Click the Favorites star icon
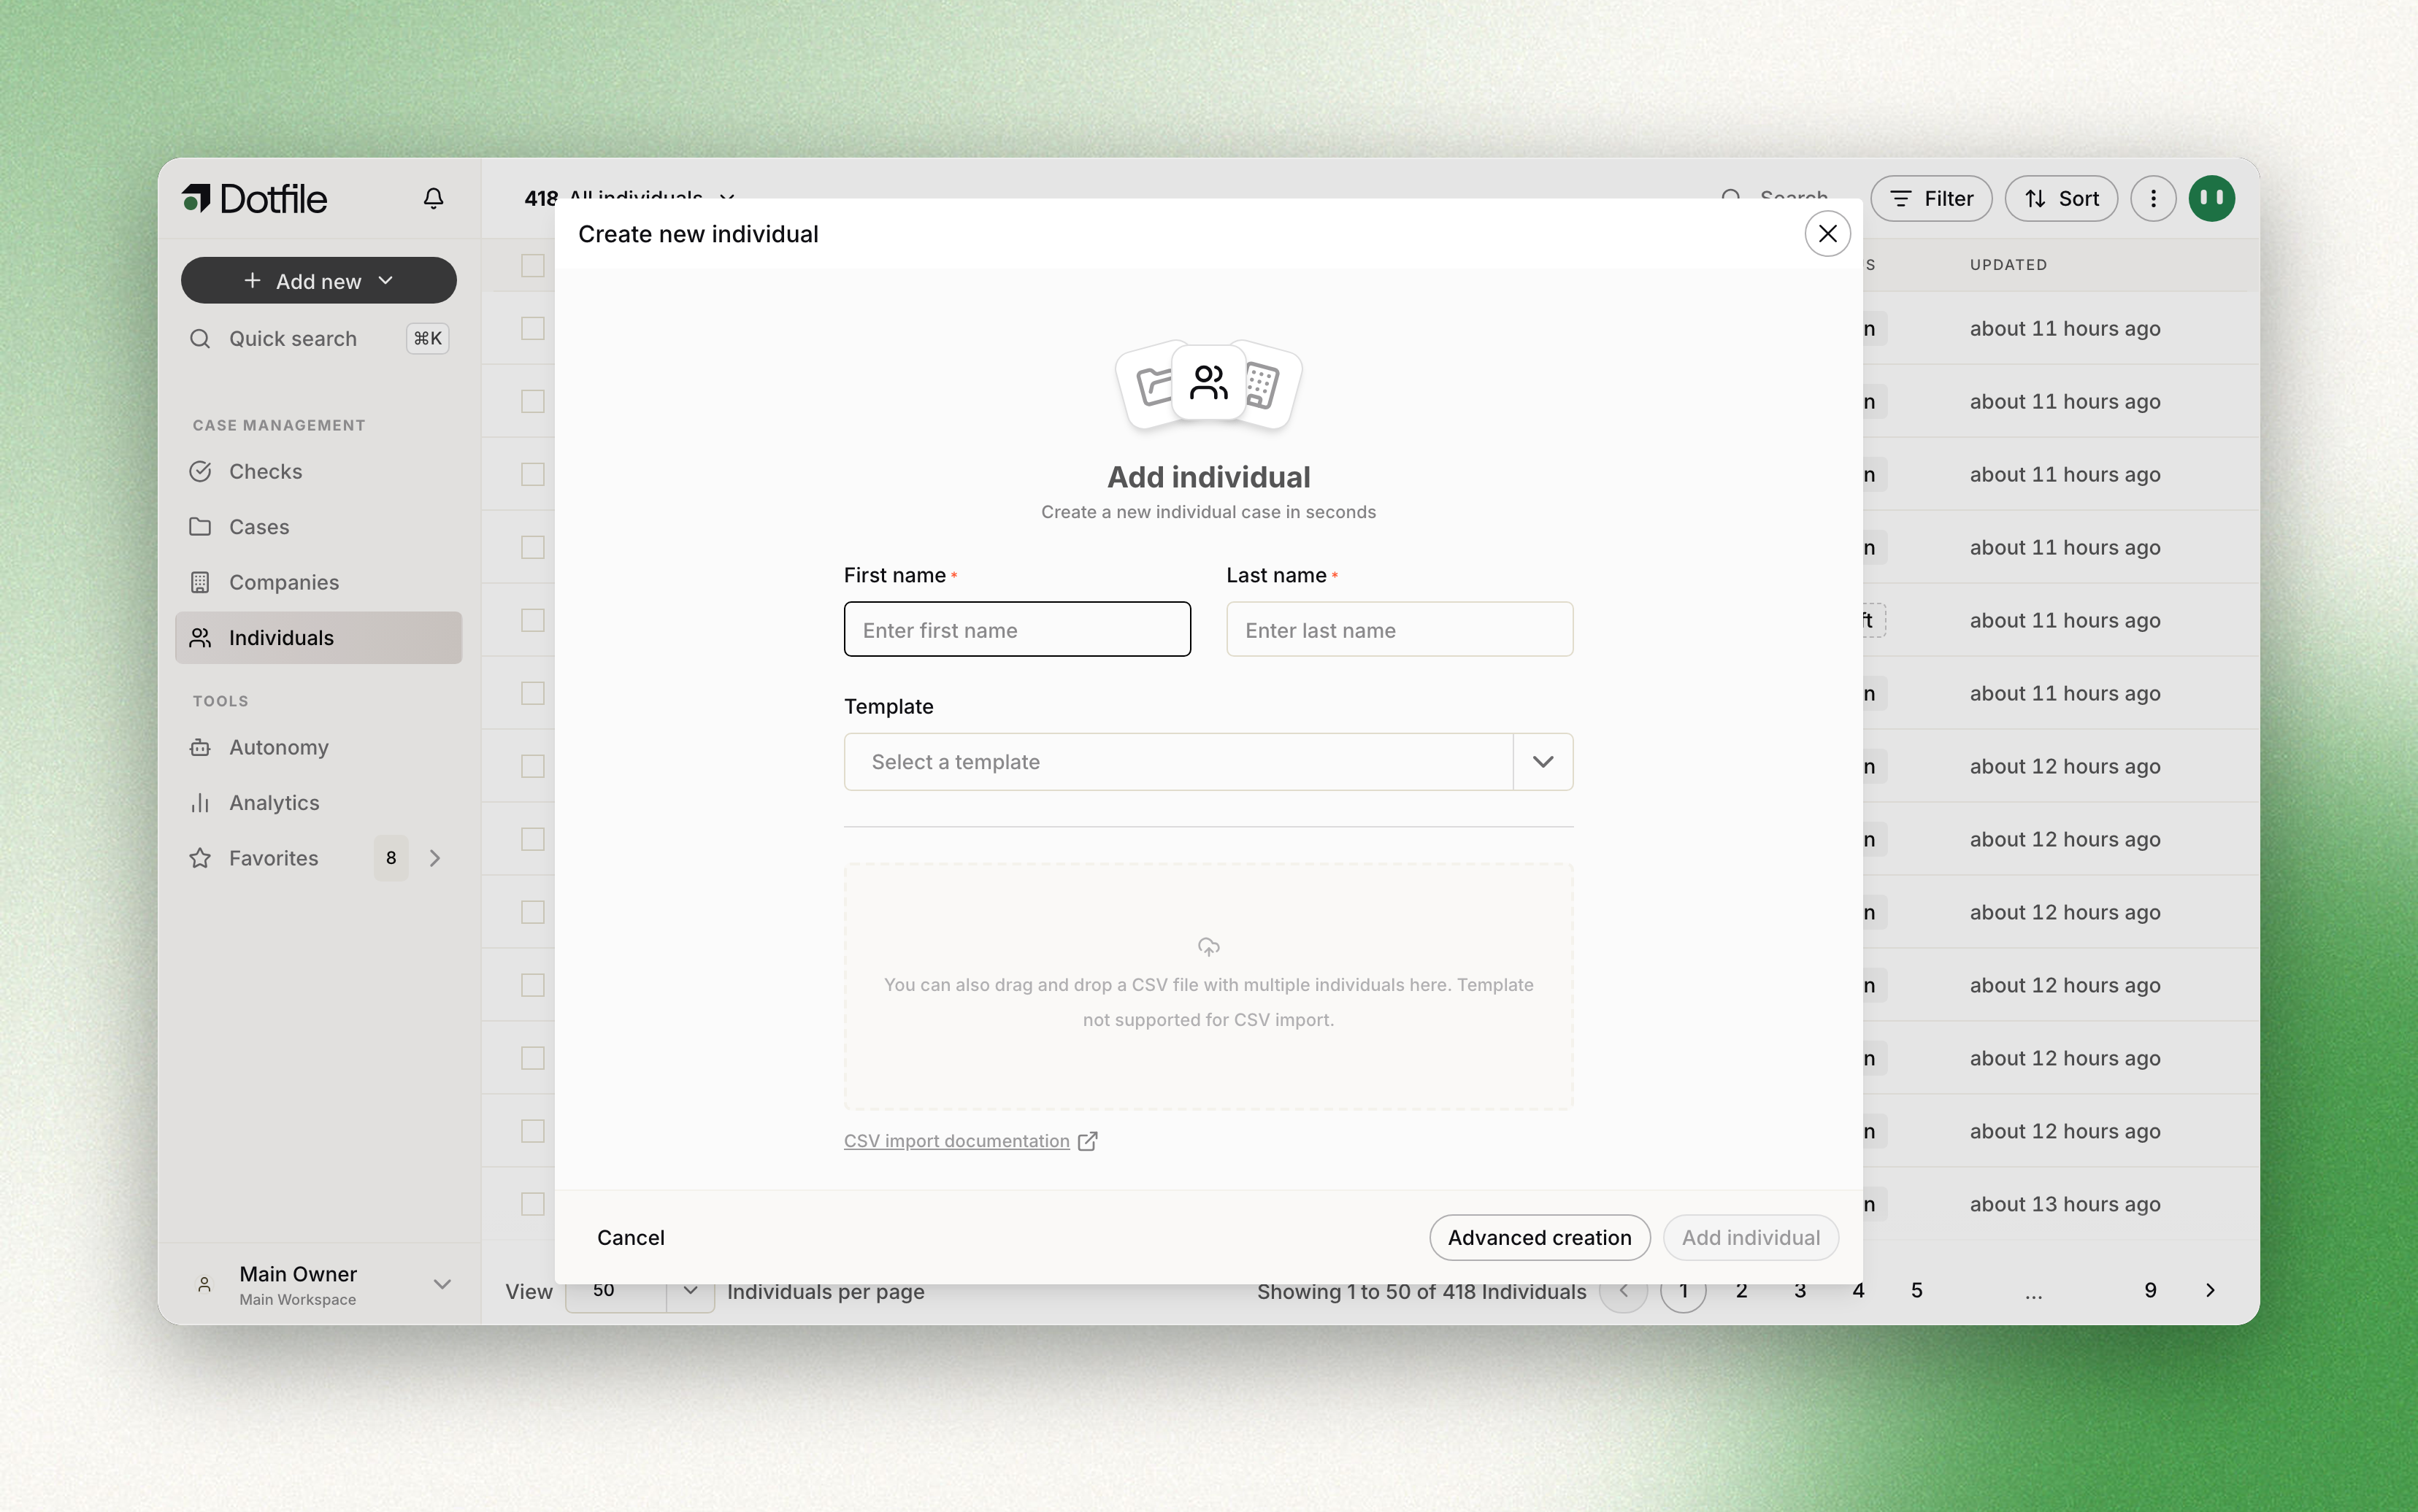Image resolution: width=2418 pixels, height=1512 pixels. tap(200, 858)
